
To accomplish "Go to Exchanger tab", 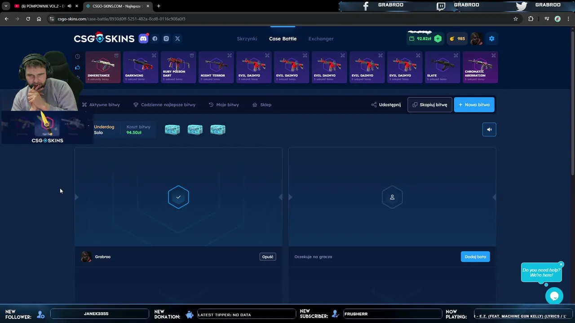I will 321,39.
